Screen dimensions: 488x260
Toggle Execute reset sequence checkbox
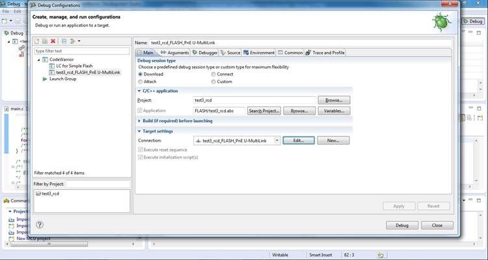(x=141, y=150)
